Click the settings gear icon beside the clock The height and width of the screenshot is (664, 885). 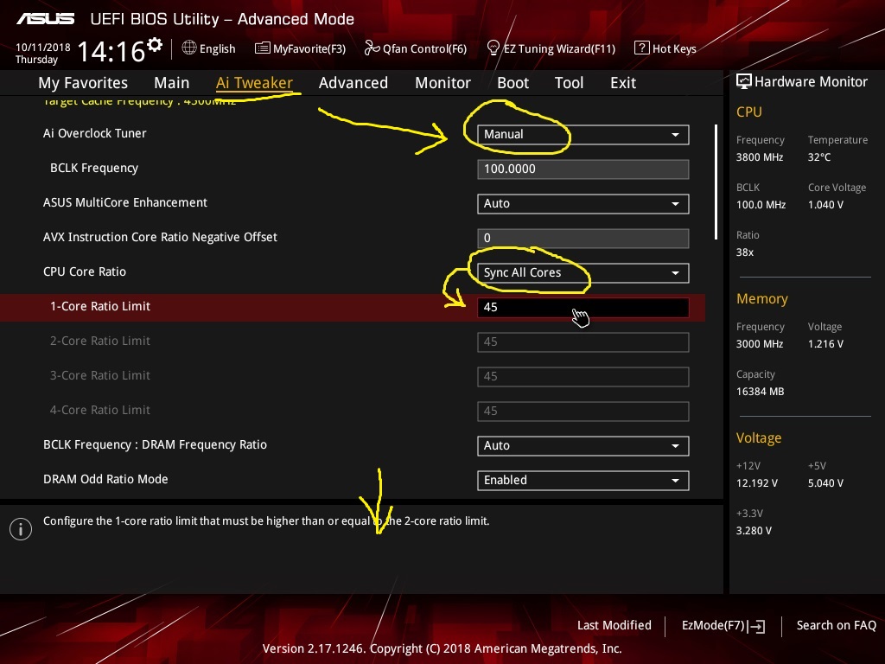pos(155,45)
